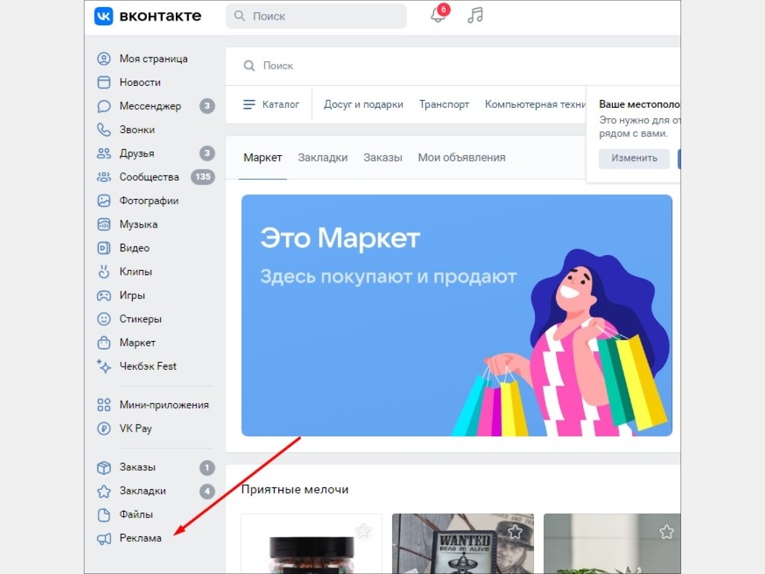The image size is (765, 574).
Task: Click the Communities group icon
Action: pyautogui.click(x=104, y=177)
